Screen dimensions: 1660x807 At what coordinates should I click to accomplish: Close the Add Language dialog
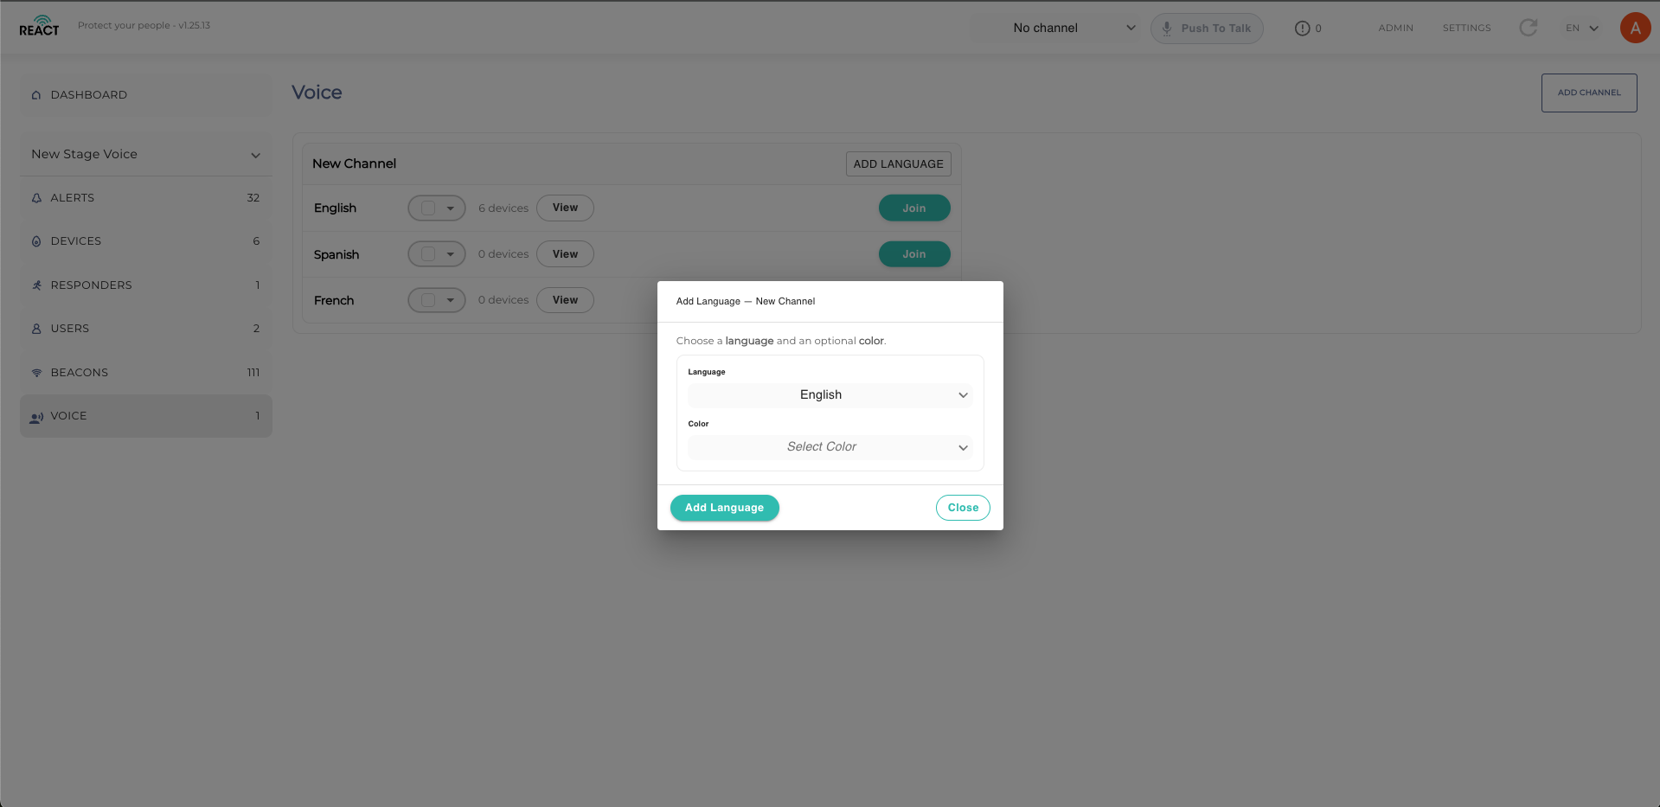963,508
